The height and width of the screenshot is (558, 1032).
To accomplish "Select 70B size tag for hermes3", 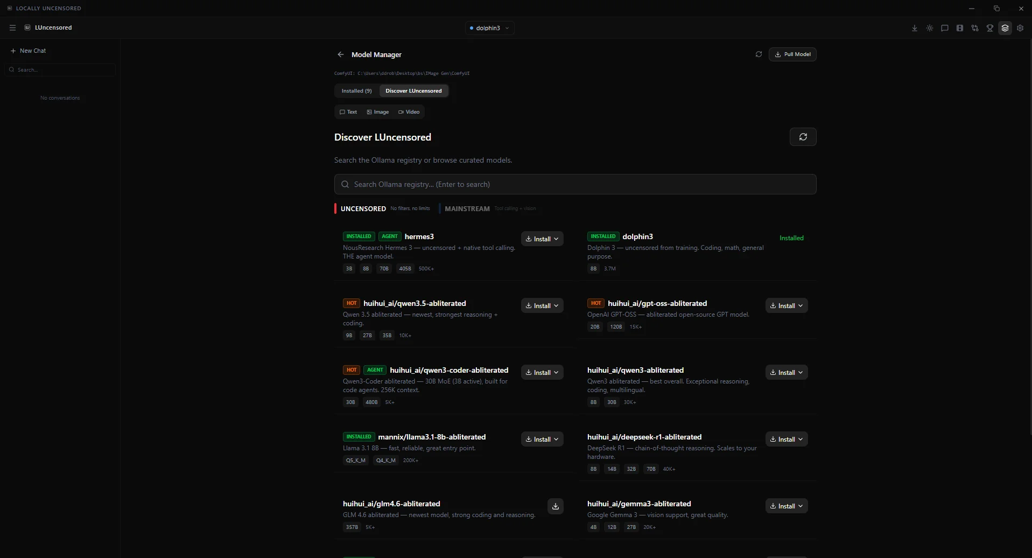I will (384, 268).
